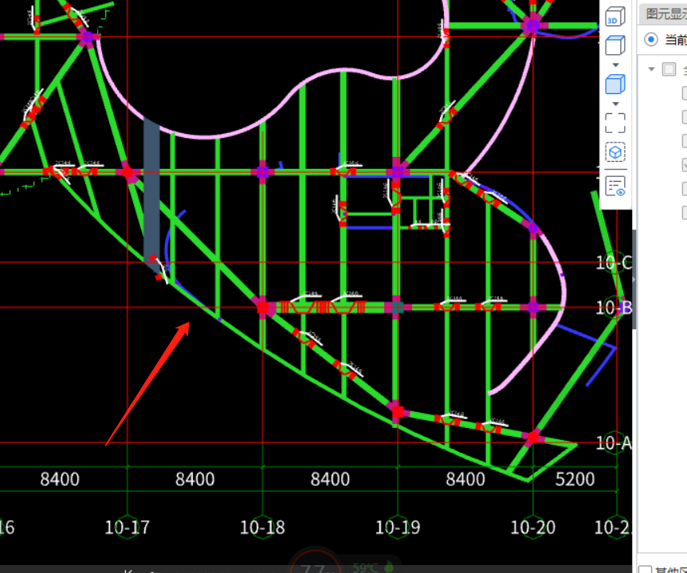Click 8400 dimension left of axis 10-17

[60, 479]
